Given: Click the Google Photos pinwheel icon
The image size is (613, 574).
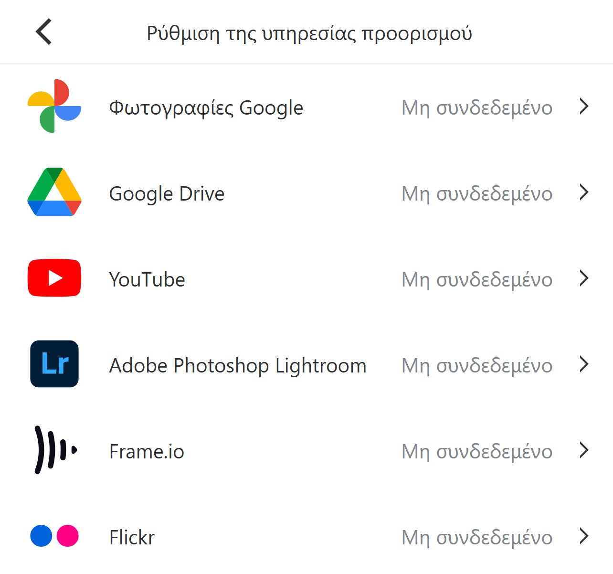Looking at the screenshot, I should [x=54, y=106].
